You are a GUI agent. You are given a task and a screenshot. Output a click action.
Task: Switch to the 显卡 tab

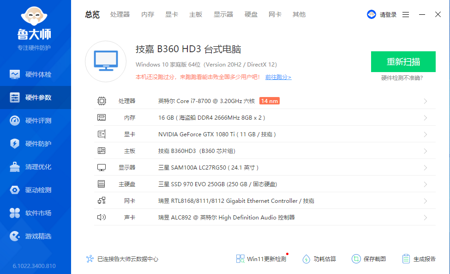[x=172, y=14]
